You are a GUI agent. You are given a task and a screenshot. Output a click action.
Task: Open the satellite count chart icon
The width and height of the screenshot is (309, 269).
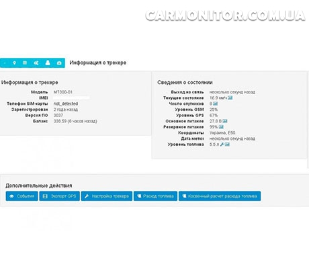click(x=216, y=104)
